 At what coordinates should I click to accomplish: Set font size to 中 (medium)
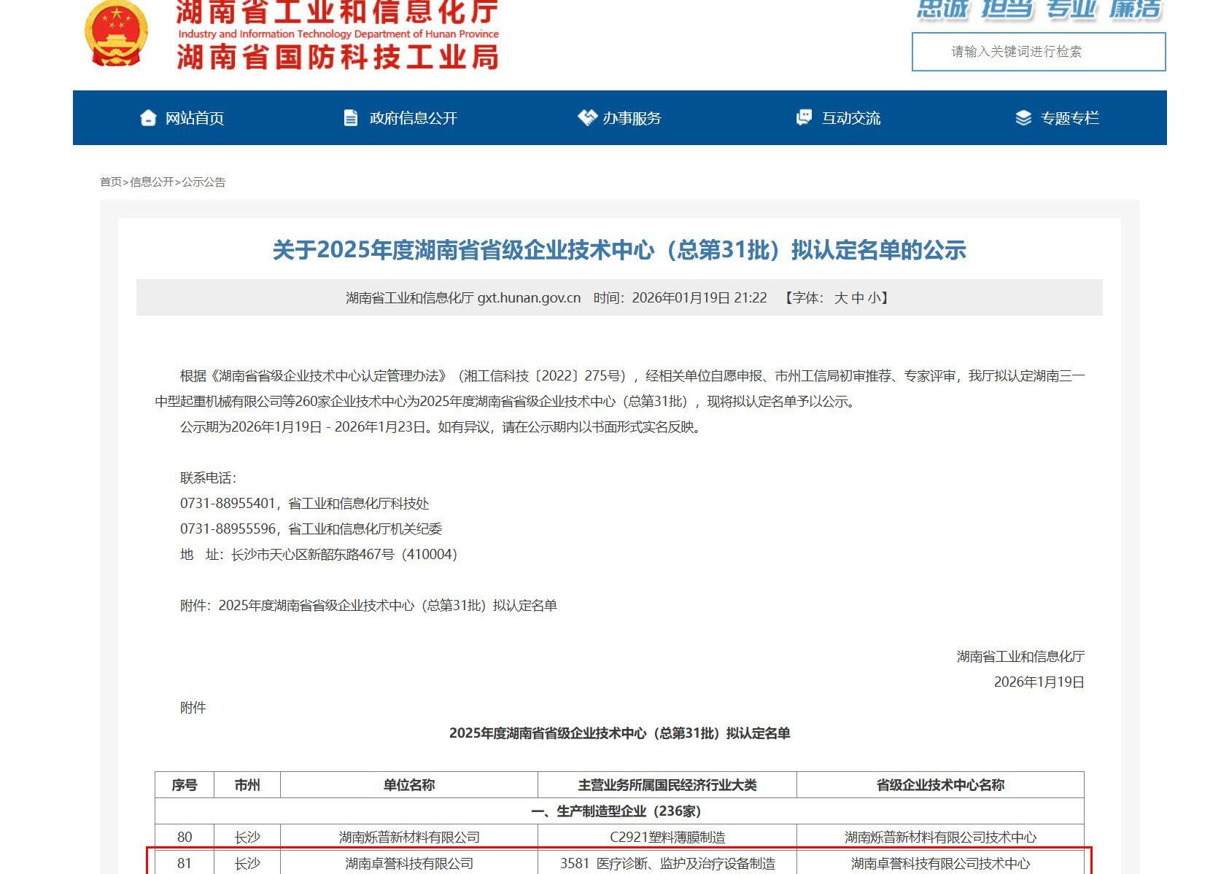857,298
